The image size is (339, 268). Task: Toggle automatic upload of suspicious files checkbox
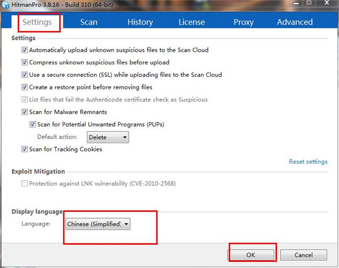coord(24,50)
